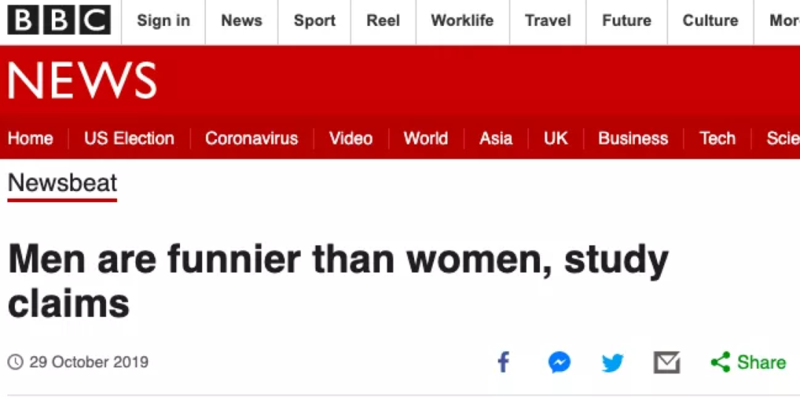Open the green Share button
The width and height of the screenshot is (800, 397).
tap(748, 362)
